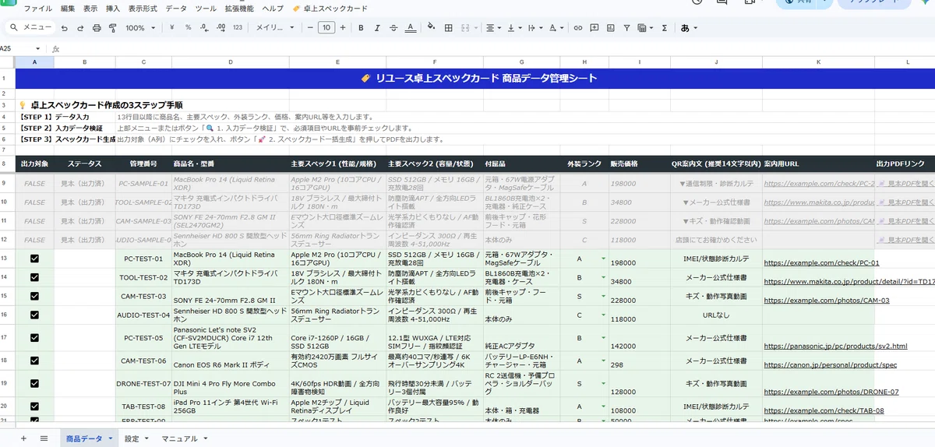The width and height of the screenshot is (935, 447).
Task: Open the 卓上スペックカード custom menu
Action: point(330,8)
